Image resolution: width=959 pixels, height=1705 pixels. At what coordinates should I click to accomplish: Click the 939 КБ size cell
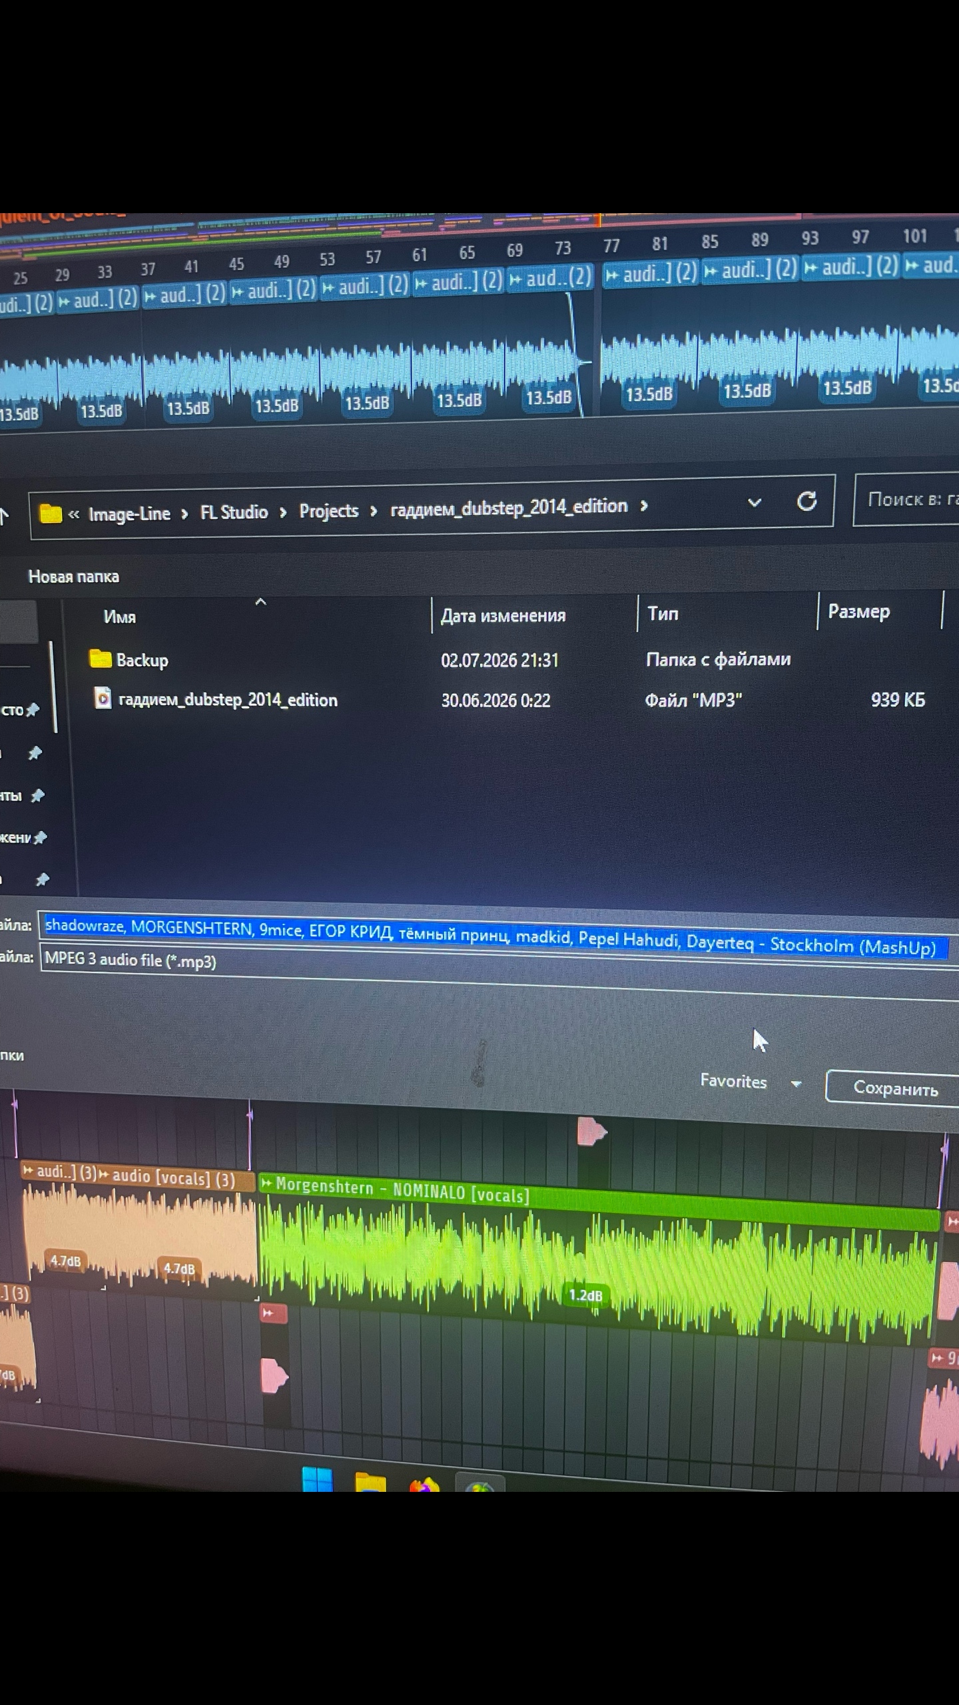[x=898, y=699]
